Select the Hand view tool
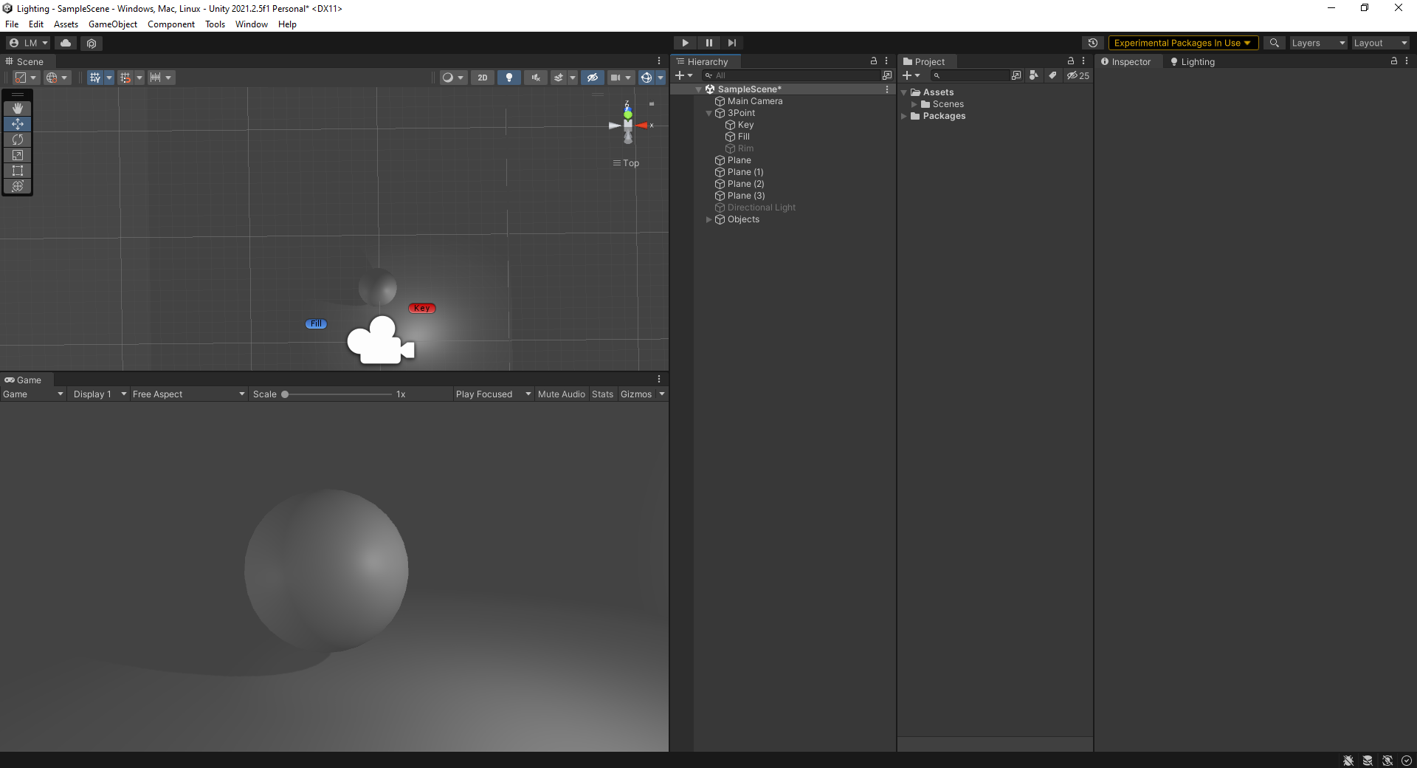This screenshot has height=768, width=1417. [18, 109]
